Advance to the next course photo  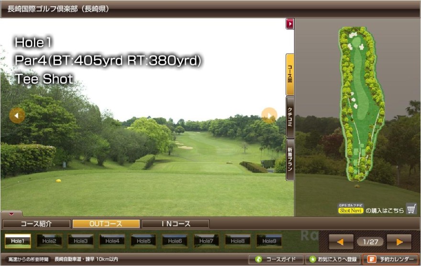[x=269, y=115]
